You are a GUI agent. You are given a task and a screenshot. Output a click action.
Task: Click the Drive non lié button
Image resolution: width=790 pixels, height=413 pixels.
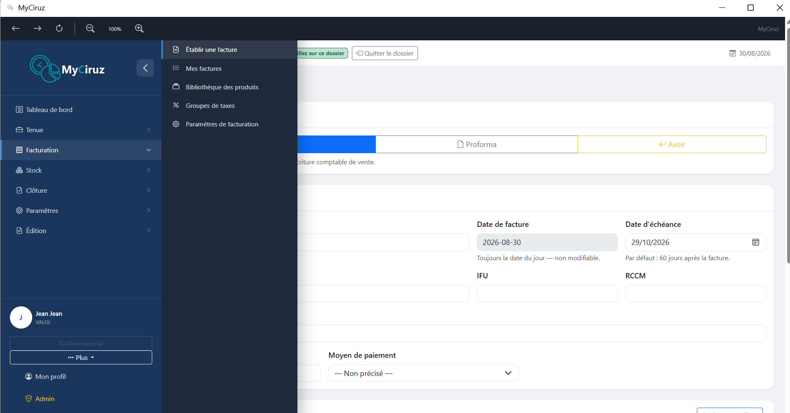81,343
